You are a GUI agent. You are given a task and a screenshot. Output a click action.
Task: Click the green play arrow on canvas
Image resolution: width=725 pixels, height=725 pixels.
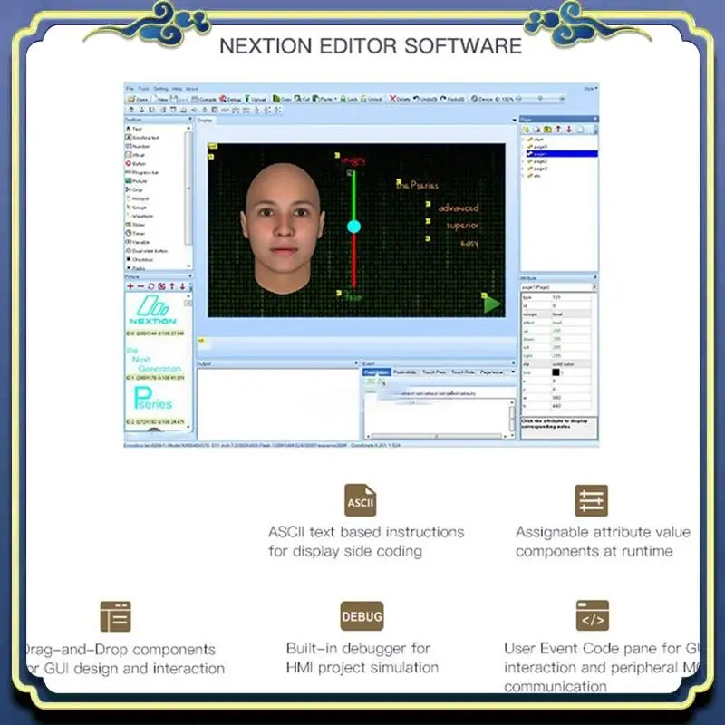[x=492, y=304]
